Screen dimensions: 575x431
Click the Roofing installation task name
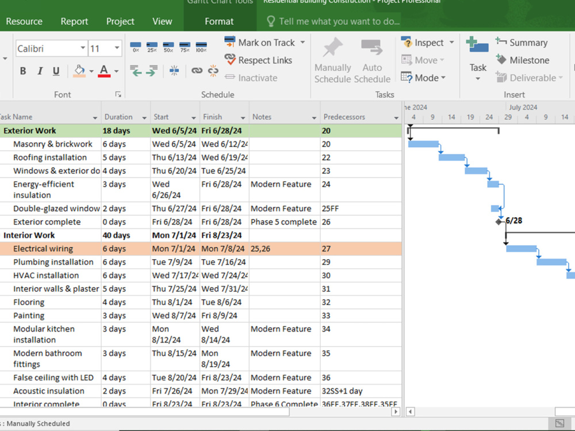click(50, 157)
